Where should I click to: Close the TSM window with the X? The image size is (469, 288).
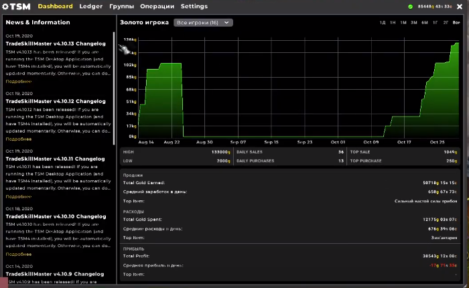[460, 7]
